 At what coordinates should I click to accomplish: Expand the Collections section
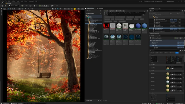pyautogui.click(x=86, y=100)
